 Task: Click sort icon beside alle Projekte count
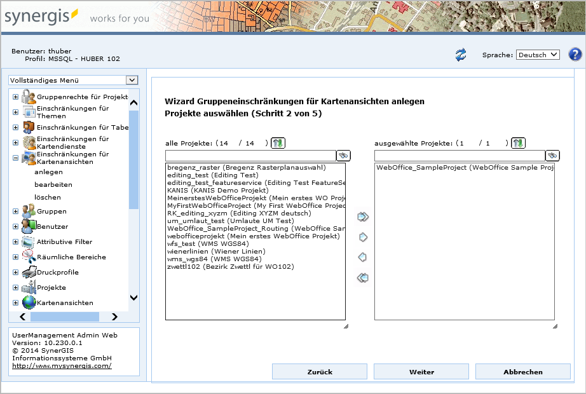tap(278, 143)
